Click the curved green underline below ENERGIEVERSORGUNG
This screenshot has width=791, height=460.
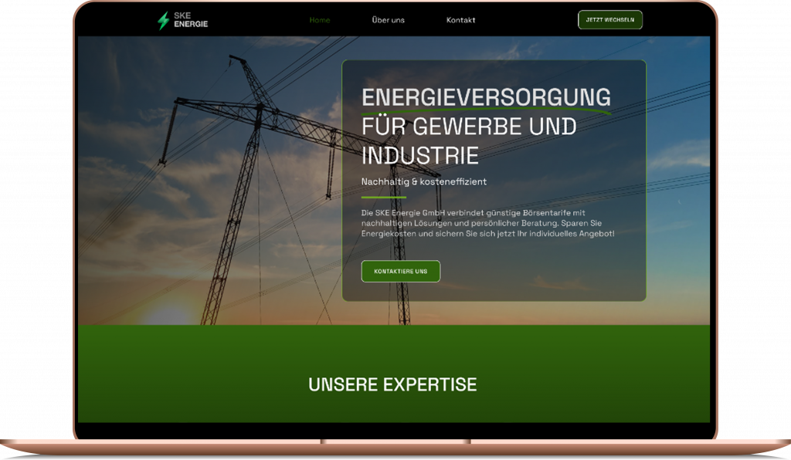point(486,112)
